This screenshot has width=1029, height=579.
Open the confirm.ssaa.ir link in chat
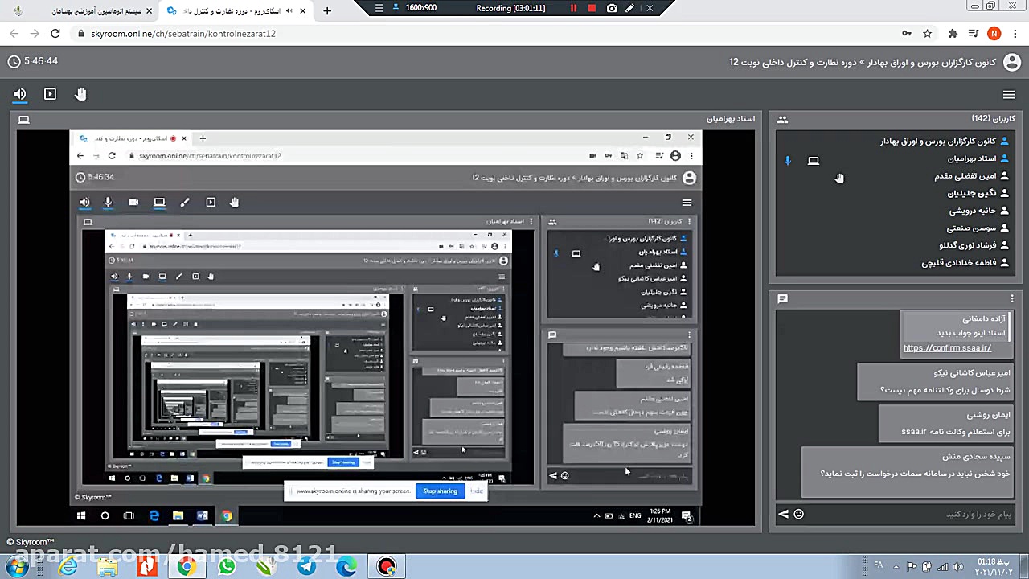point(947,347)
